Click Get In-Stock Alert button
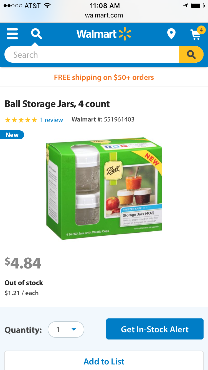208x370 pixels. pos(155,329)
